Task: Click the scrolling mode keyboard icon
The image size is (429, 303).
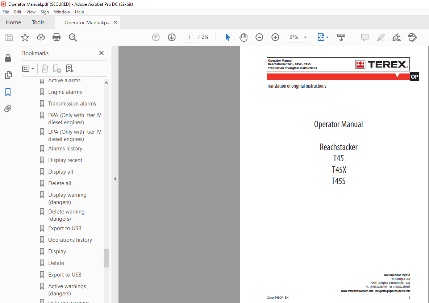Action: click(341, 37)
